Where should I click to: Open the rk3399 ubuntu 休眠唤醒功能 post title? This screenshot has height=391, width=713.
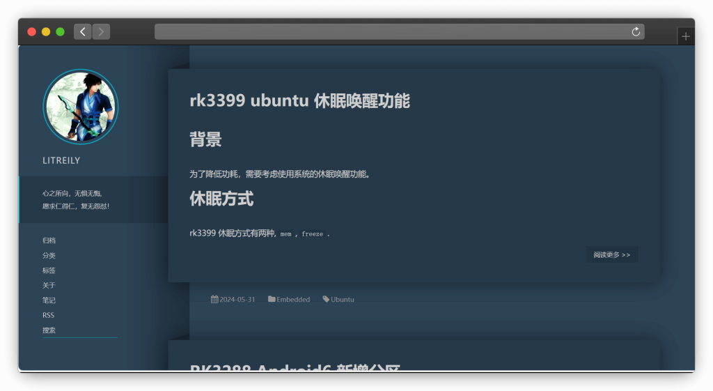(299, 101)
